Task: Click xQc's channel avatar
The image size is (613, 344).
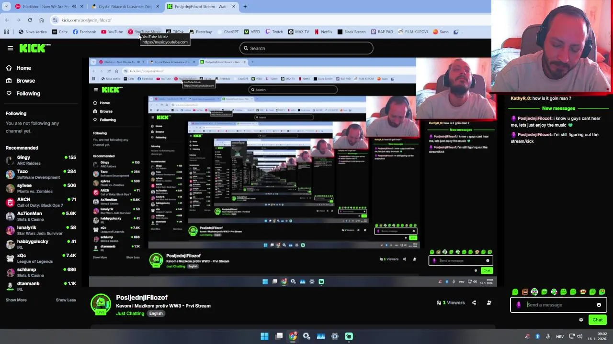Action: pyautogui.click(x=10, y=258)
